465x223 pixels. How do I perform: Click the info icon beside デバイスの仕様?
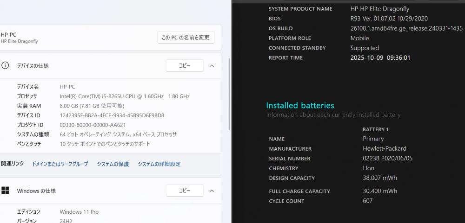coord(5,66)
